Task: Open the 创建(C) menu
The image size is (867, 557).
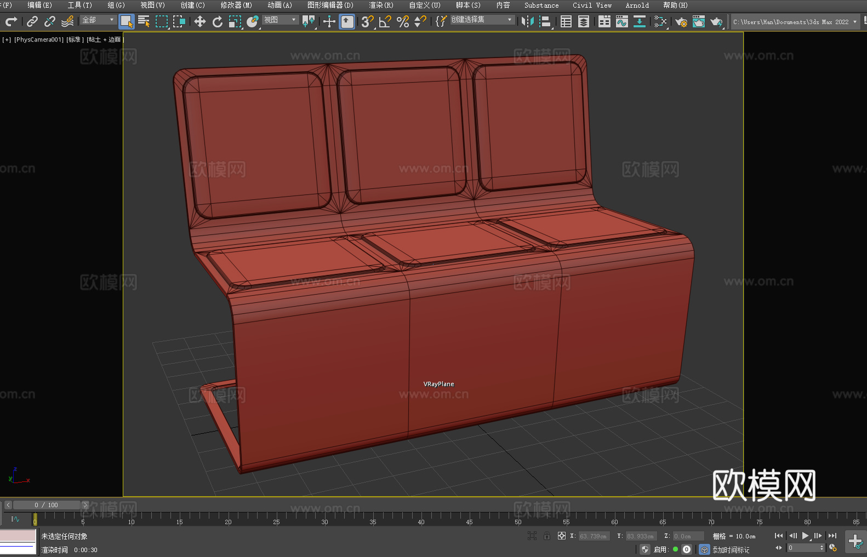Action: pyautogui.click(x=192, y=5)
